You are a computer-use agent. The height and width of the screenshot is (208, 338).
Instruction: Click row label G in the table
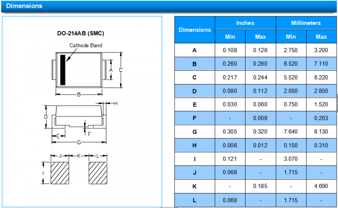tap(194, 132)
